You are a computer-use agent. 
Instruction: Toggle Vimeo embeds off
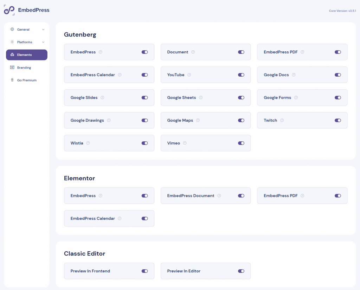point(241,143)
